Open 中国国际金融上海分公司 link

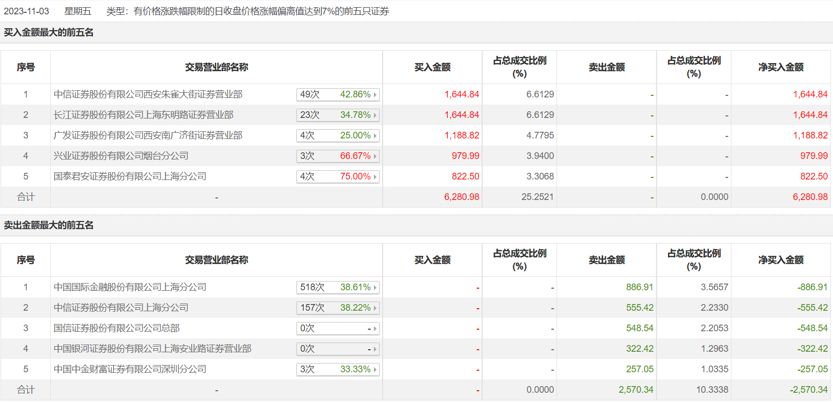[x=130, y=287]
